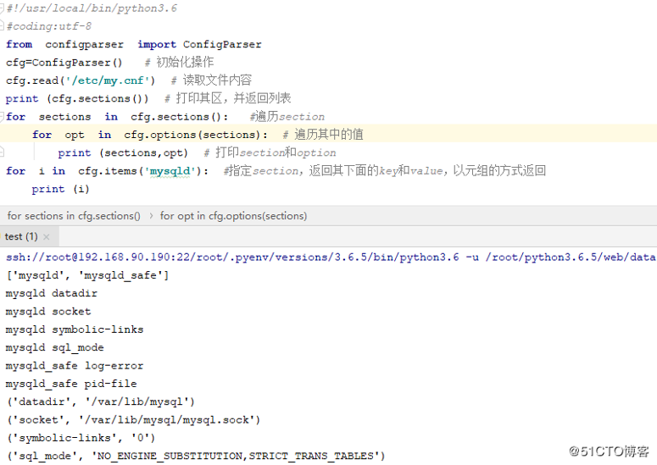Click 'from configparser import ConfigParser' line

point(134,44)
